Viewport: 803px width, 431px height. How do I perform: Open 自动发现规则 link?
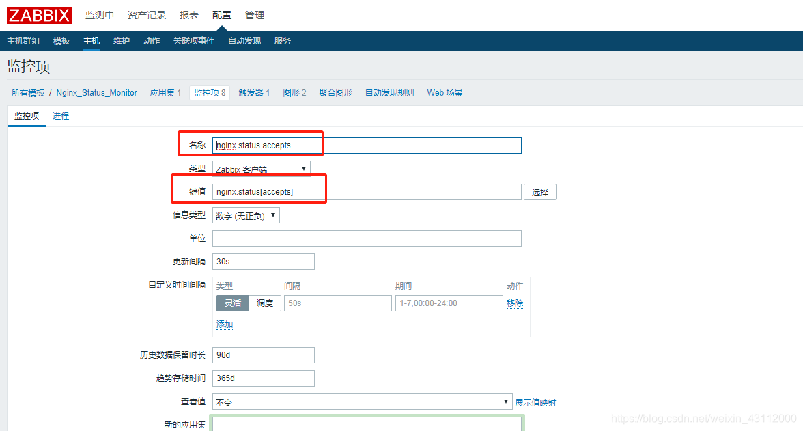(389, 93)
